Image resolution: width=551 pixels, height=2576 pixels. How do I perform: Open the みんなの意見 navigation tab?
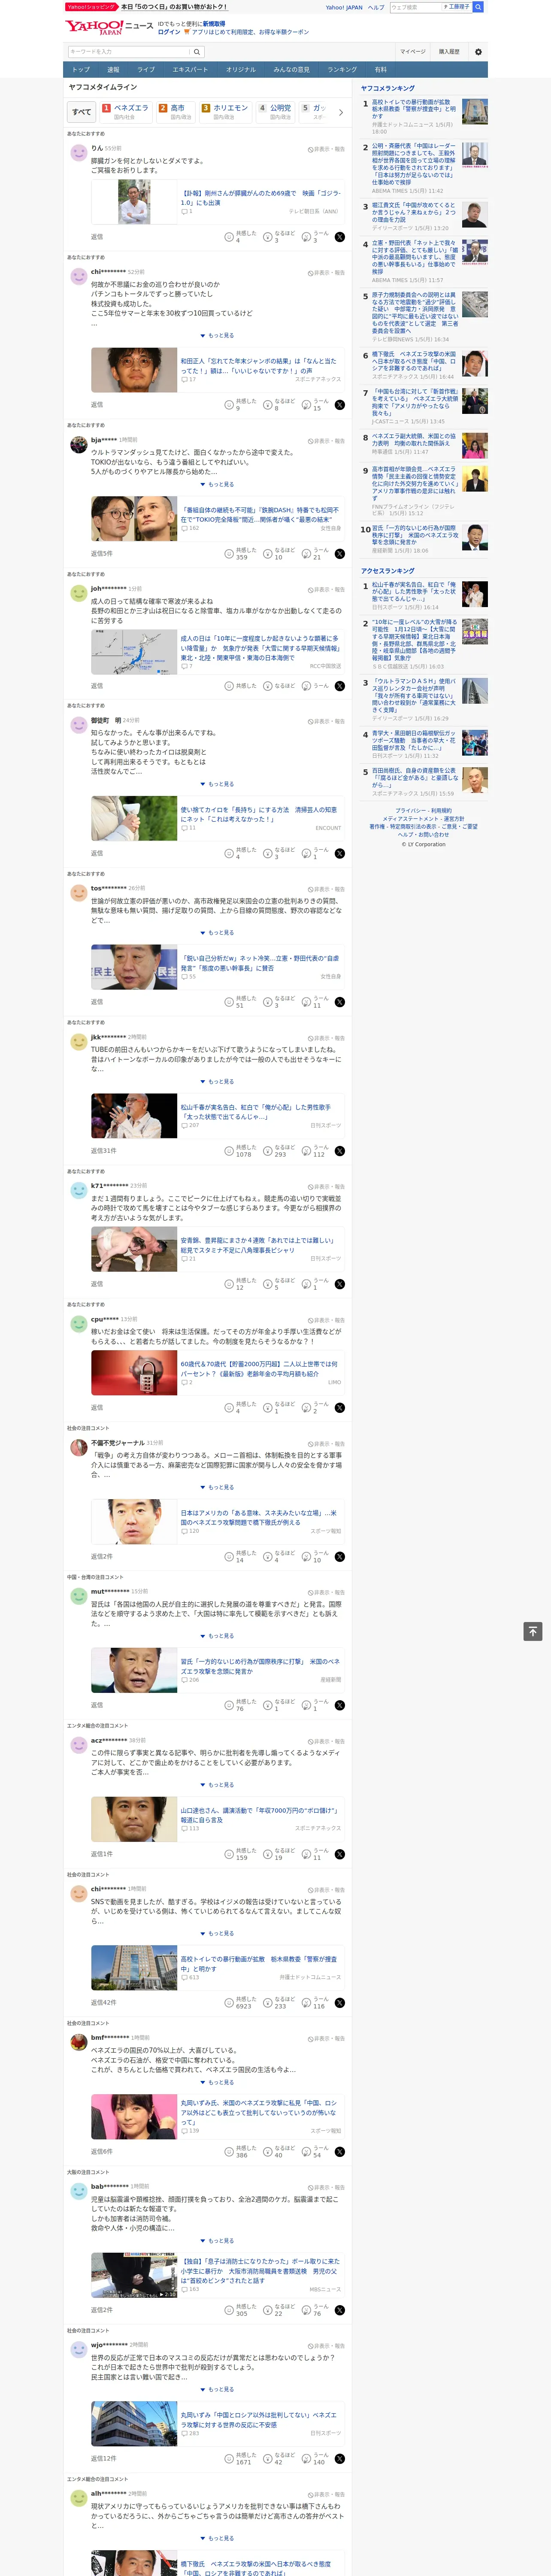click(x=291, y=70)
